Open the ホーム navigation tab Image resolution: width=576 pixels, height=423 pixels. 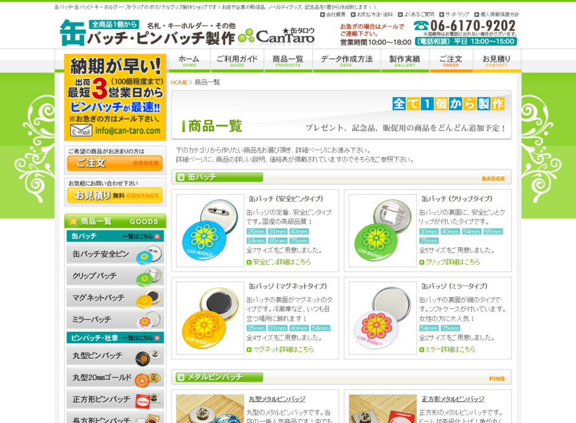(189, 61)
